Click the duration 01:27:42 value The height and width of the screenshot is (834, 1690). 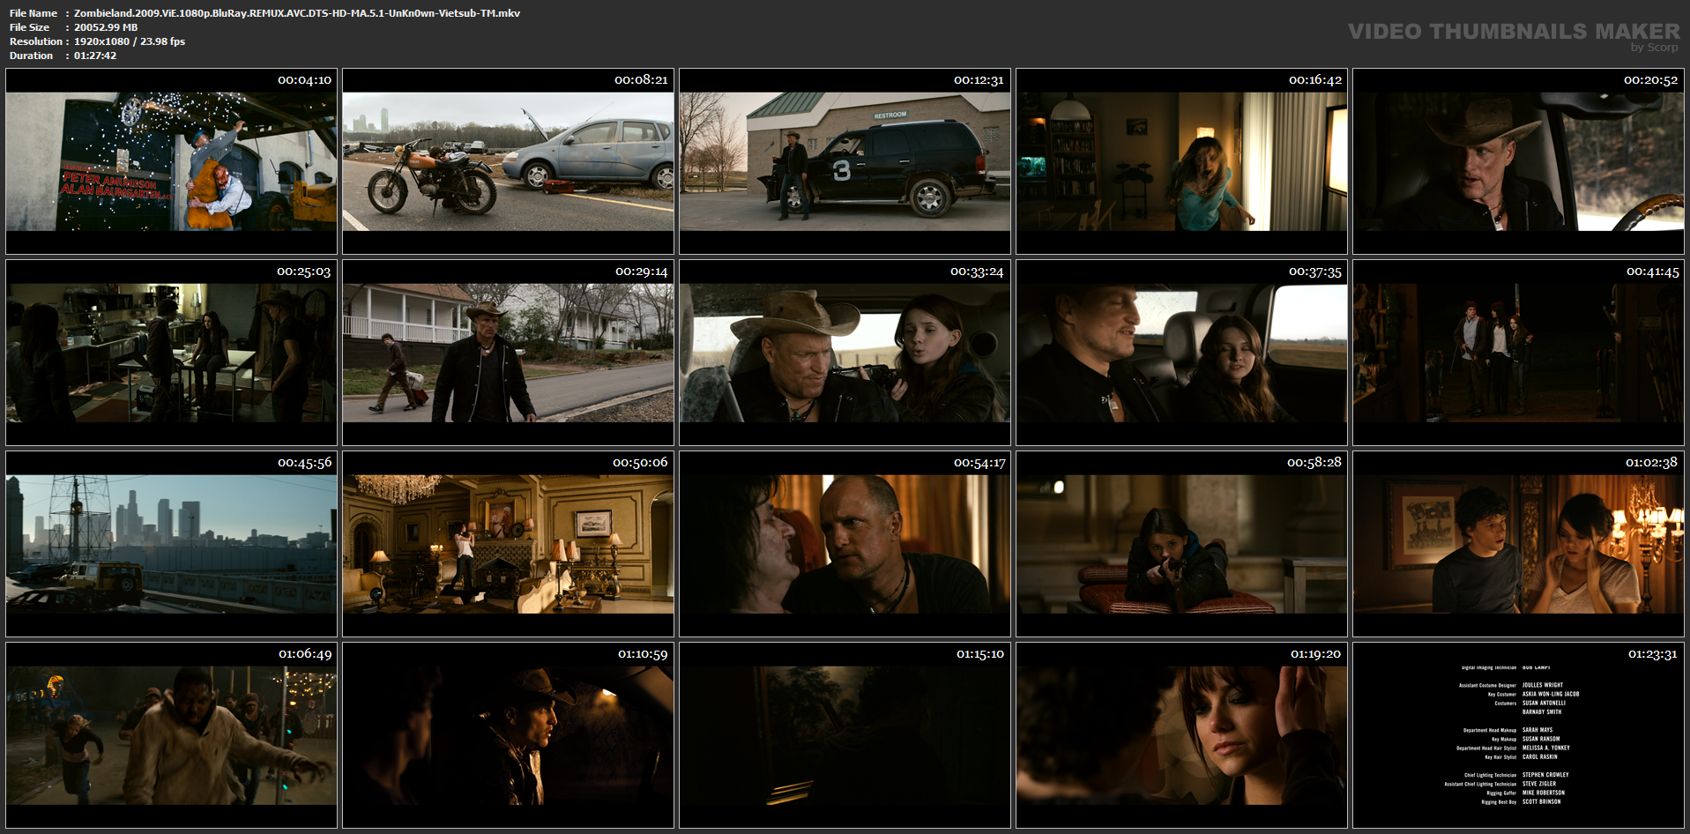pos(95,56)
